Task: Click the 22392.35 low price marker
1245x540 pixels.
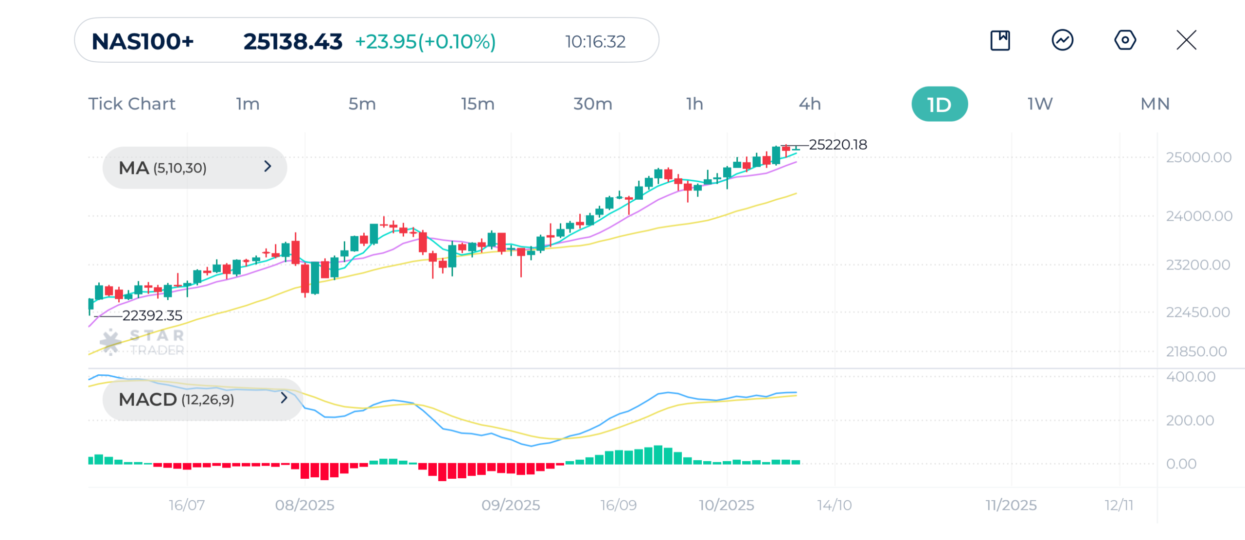Action: point(152,316)
